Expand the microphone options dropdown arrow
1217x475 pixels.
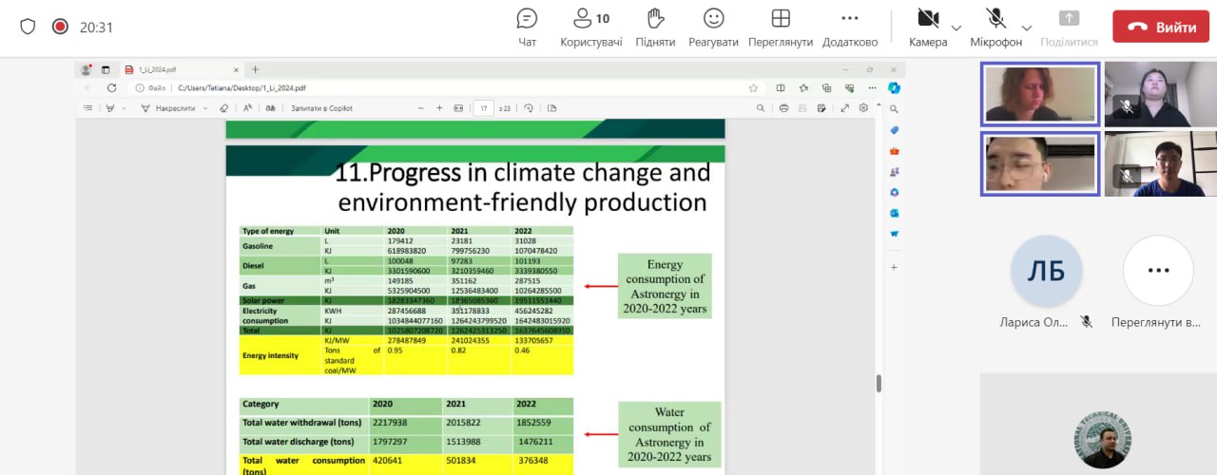tap(1027, 28)
